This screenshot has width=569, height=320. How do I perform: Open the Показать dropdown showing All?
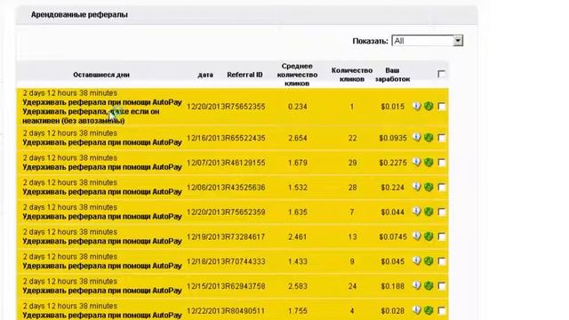(427, 41)
